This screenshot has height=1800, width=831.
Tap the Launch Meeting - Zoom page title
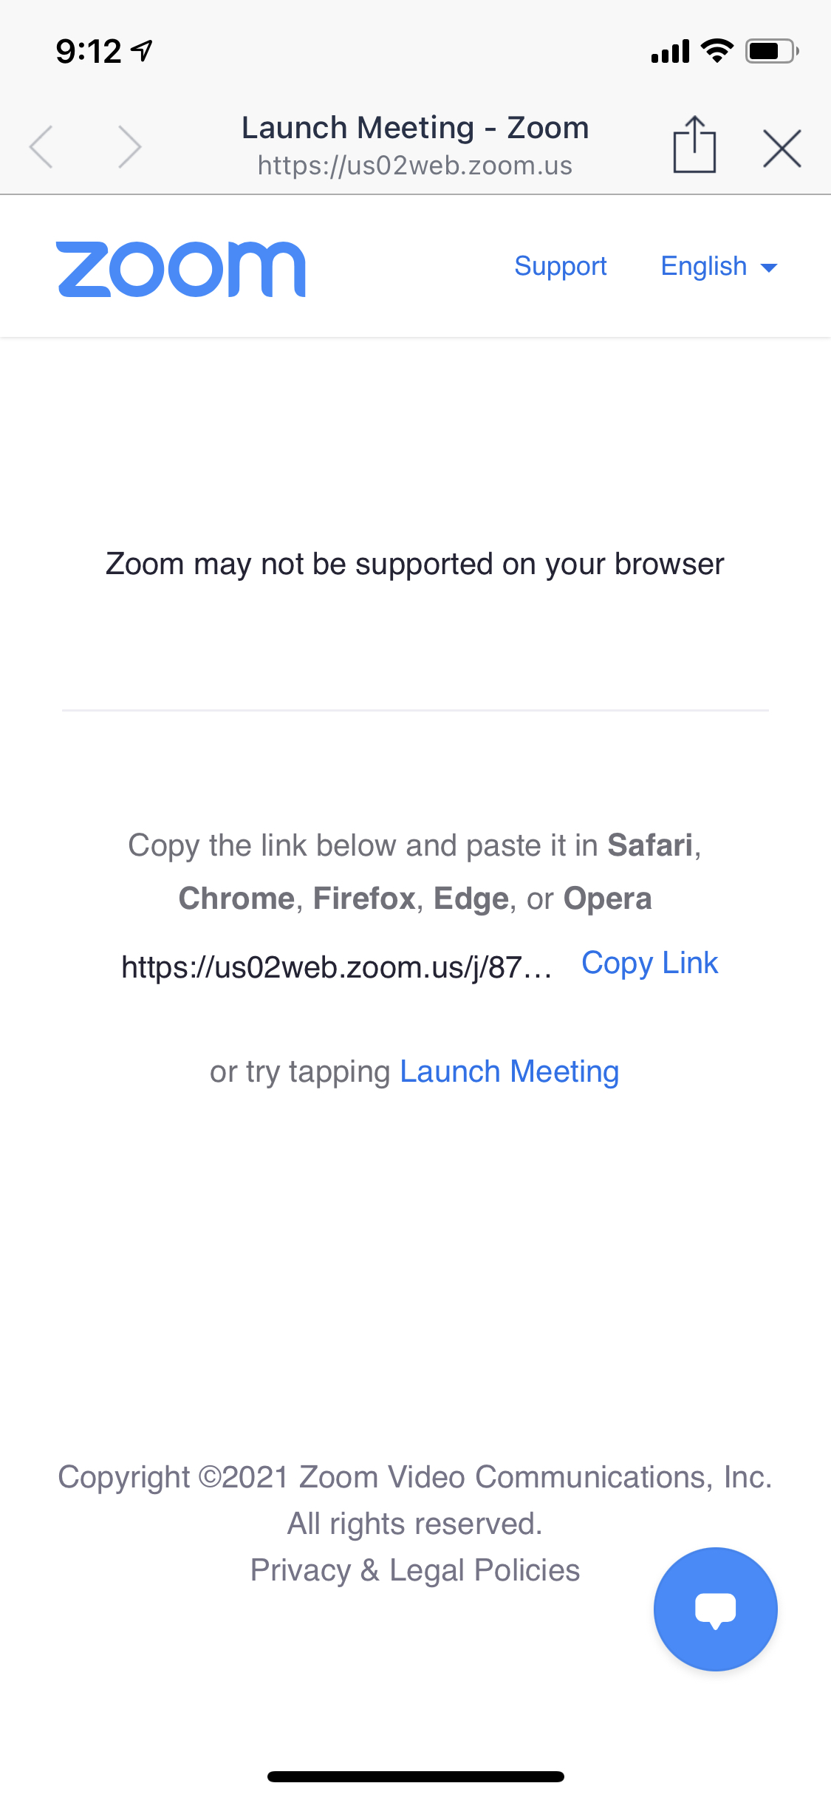(x=415, y=128)
